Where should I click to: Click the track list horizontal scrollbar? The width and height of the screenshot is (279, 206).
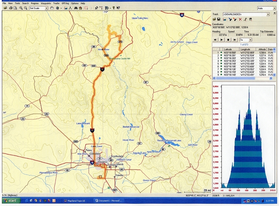pos(243,78)
